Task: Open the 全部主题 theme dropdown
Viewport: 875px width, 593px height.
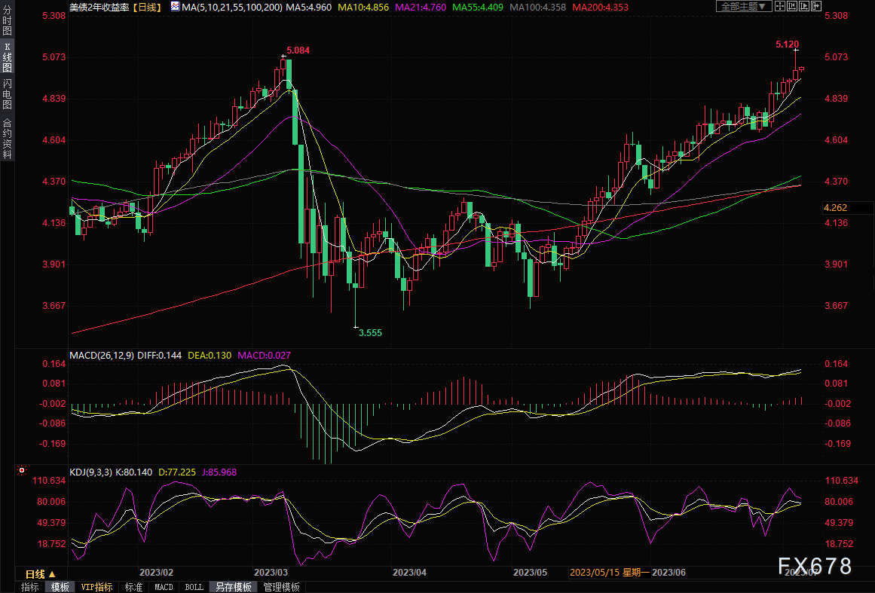Action: (742, 6)
